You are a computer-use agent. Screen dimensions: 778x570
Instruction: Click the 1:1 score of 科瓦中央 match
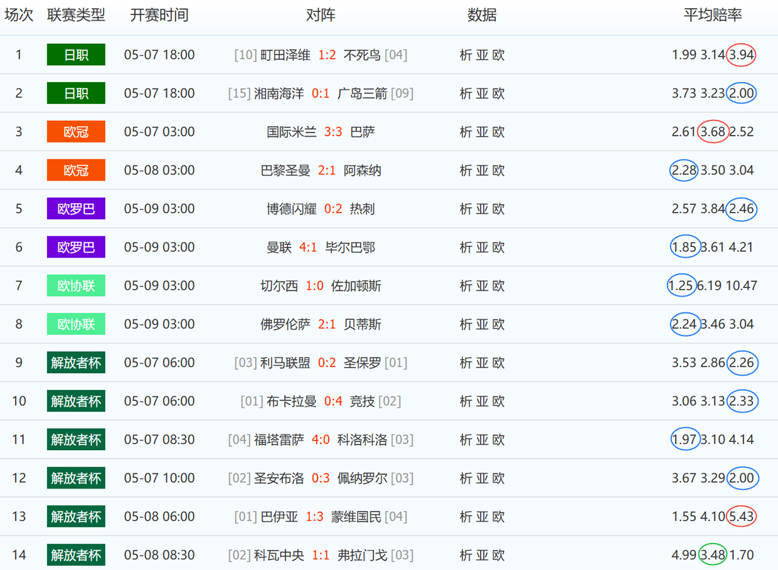(x=321, y=555)
